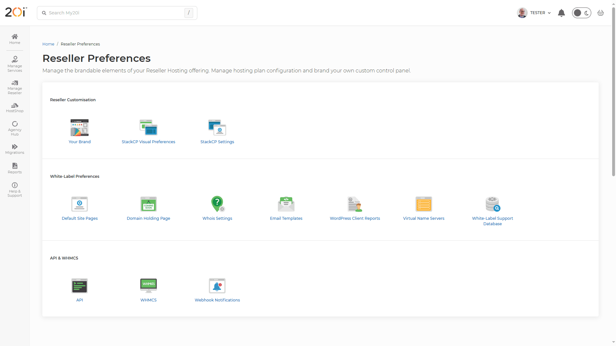Open White-Label Support Database link
Screen dimensions: 616x346
(492, 221)
